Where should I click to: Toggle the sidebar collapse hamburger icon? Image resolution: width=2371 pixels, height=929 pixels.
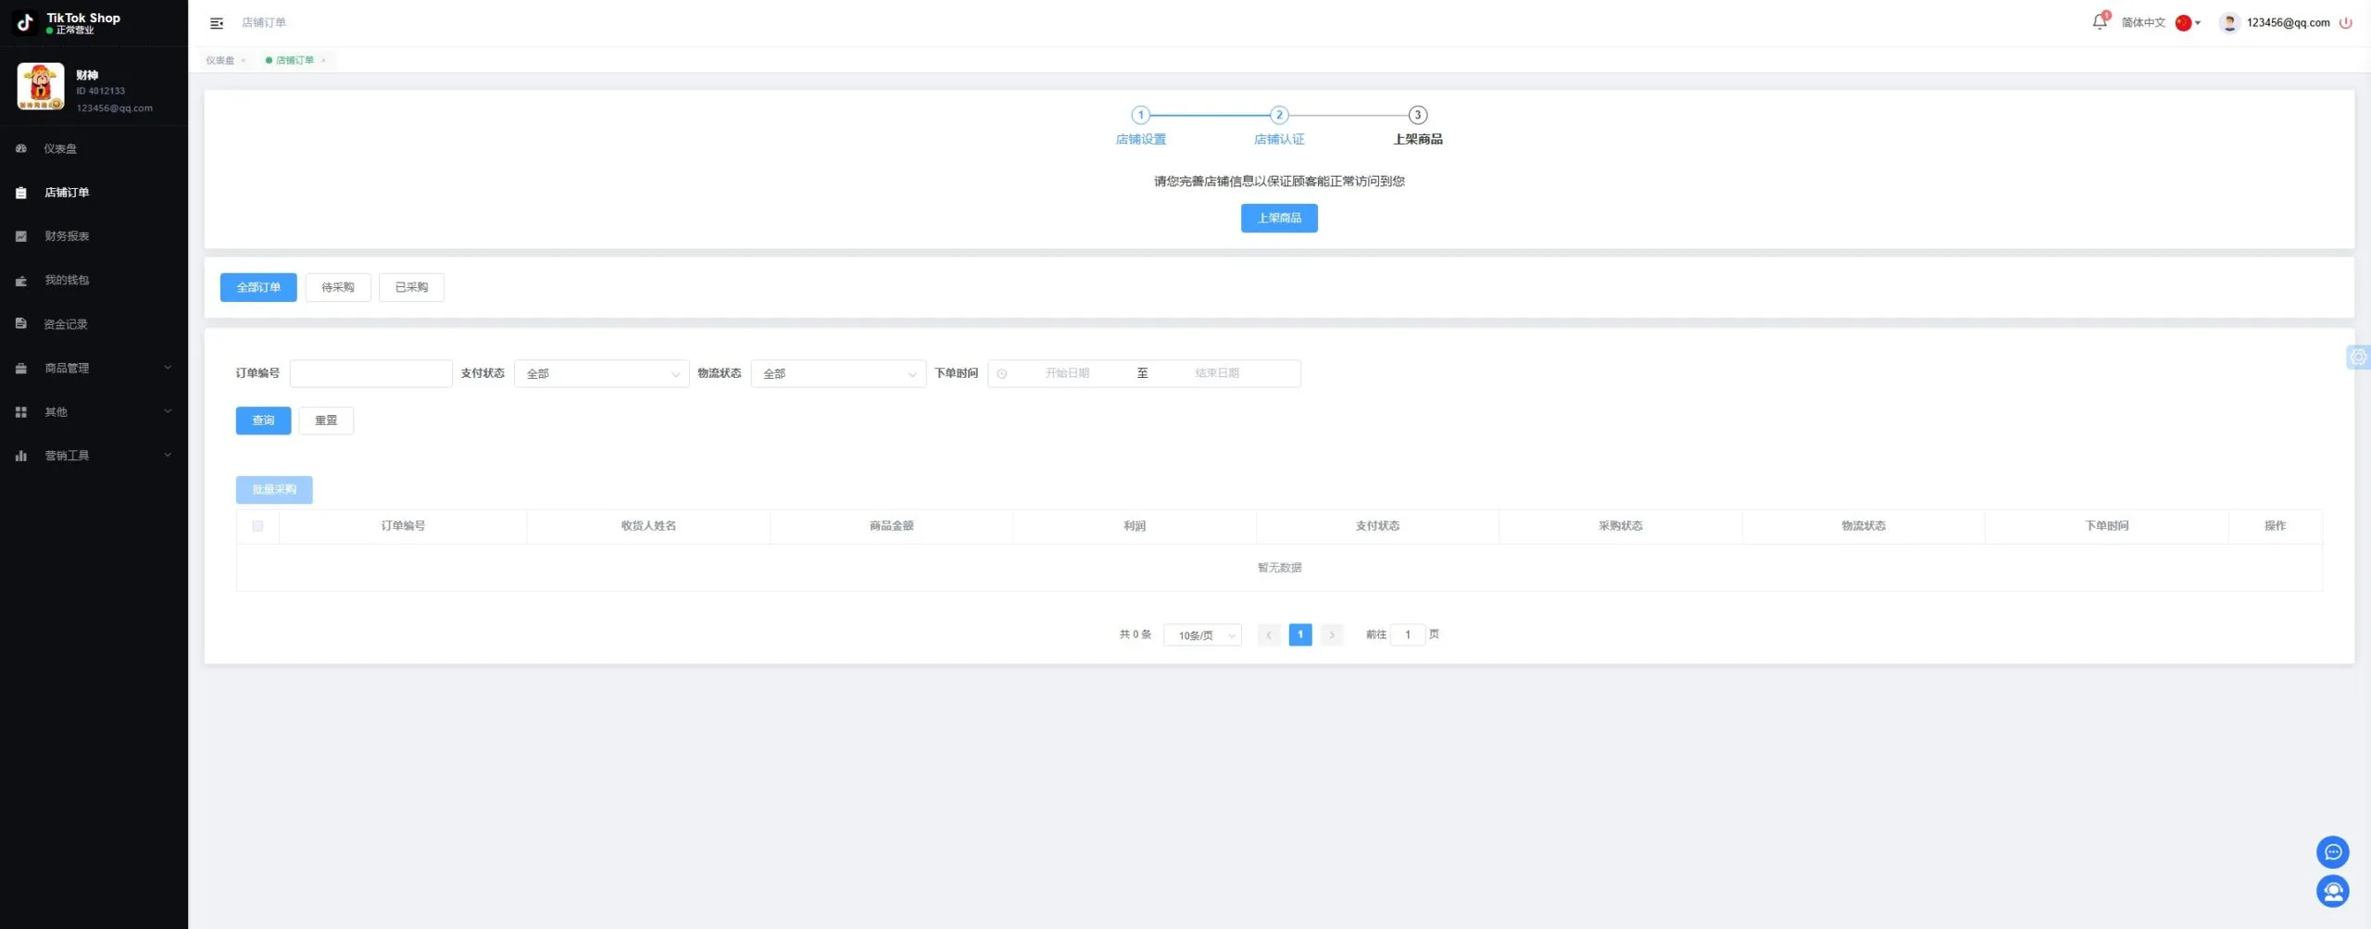point(217,23)
